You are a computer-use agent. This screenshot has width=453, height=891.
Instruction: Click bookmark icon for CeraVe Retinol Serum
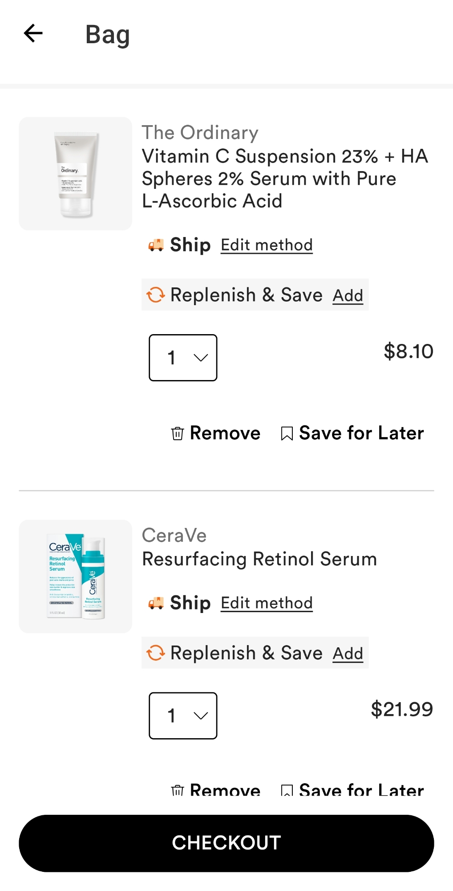[x=287, y=790]
